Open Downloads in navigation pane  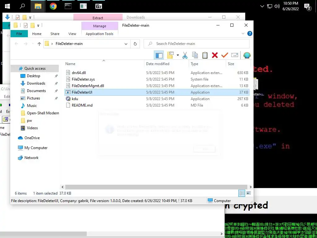point(36,83)
